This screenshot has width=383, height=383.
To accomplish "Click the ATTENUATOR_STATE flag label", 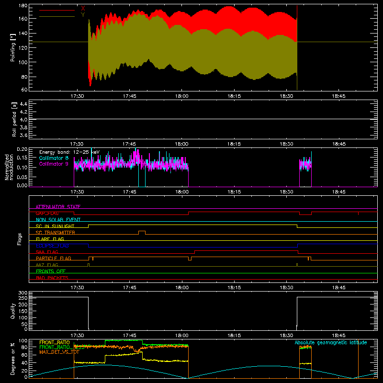I will pyautogui.click(x=58, y=207).
